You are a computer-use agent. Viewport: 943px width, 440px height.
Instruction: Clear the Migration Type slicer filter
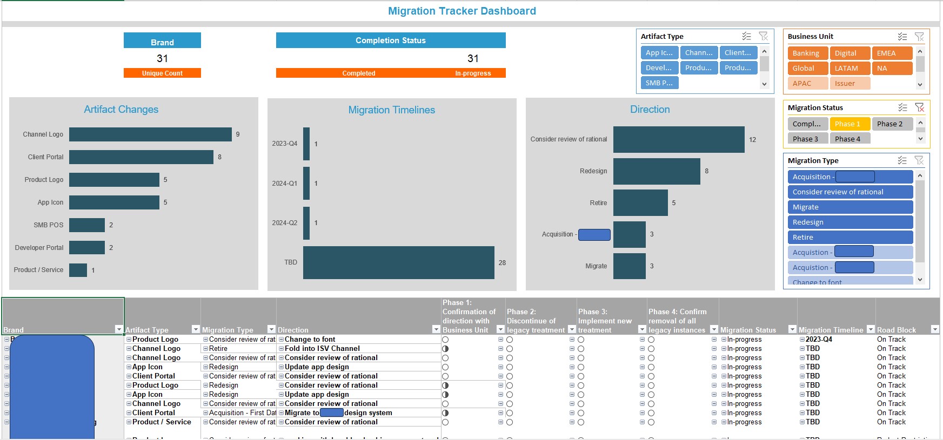(919, 160)
